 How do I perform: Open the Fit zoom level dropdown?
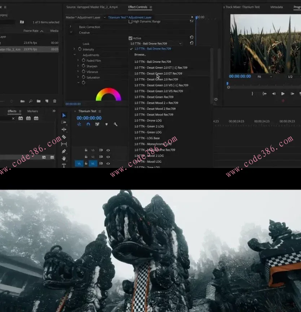pyautogui.click(x=265, y=77)
